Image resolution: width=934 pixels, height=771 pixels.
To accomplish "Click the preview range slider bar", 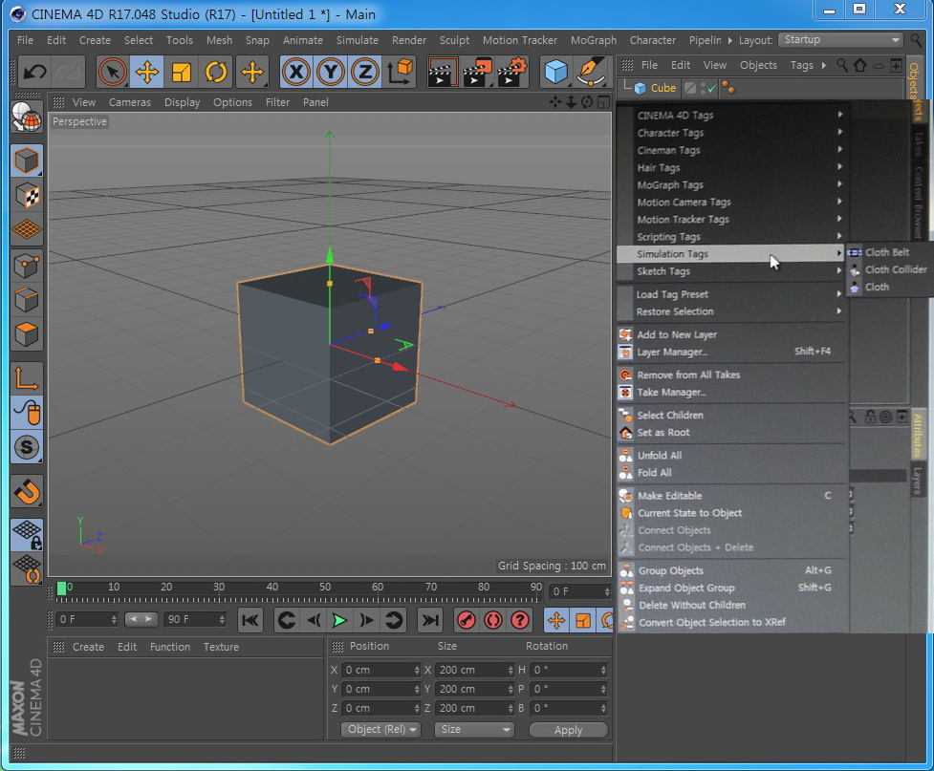I will (x=141, y=619).
